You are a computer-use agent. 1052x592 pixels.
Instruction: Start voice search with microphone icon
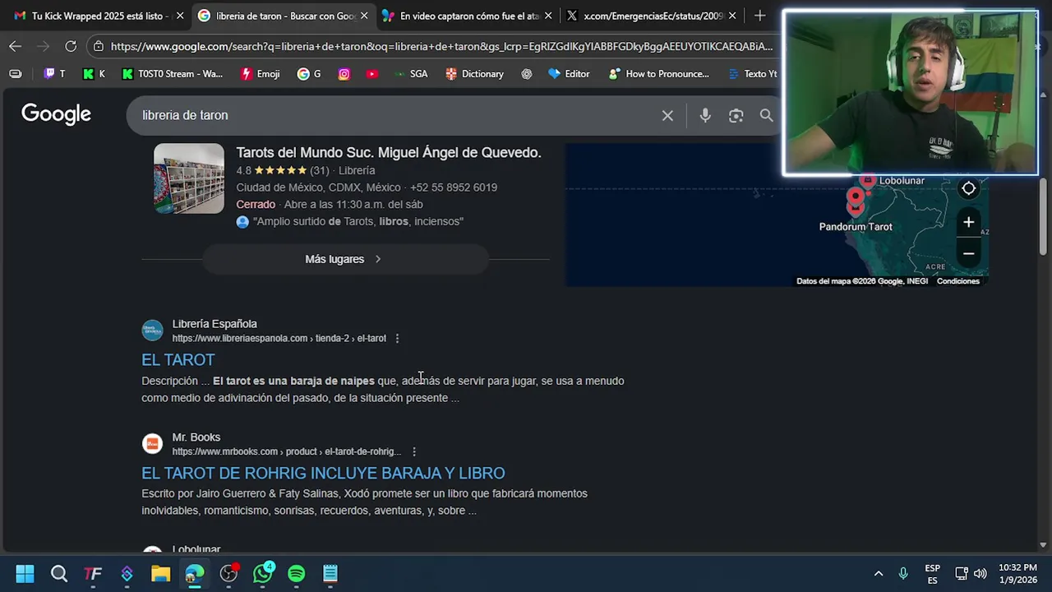[x=705, y=116]
